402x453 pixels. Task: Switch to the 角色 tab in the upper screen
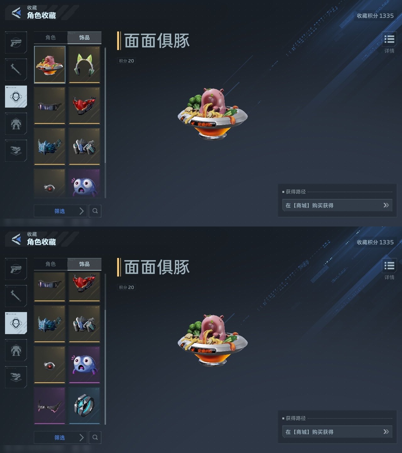[51, 37]
